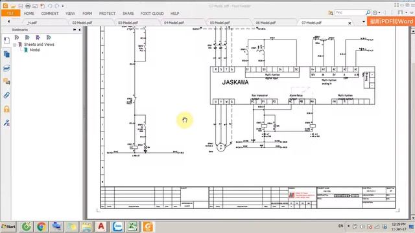This screenshot has width=415, height=233.
Task: Open the Zalo taskbar icon
Action: click(118, 227)
